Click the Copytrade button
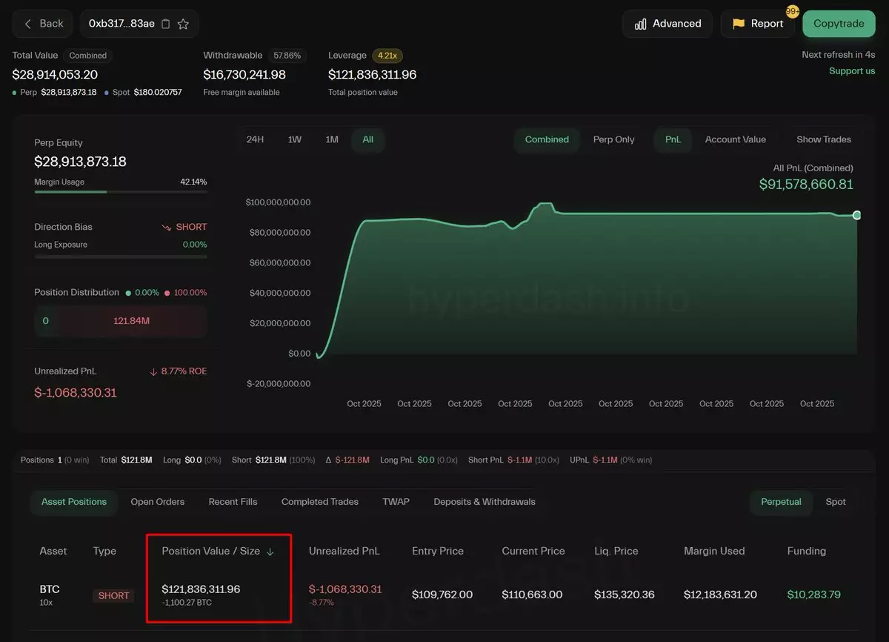Viewport: 889px width, 642px height. (838, 24)
